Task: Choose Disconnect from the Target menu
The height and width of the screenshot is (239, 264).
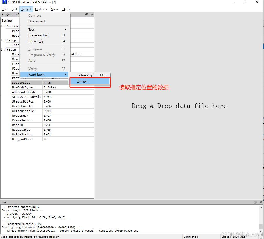Action: pos(45,21)
